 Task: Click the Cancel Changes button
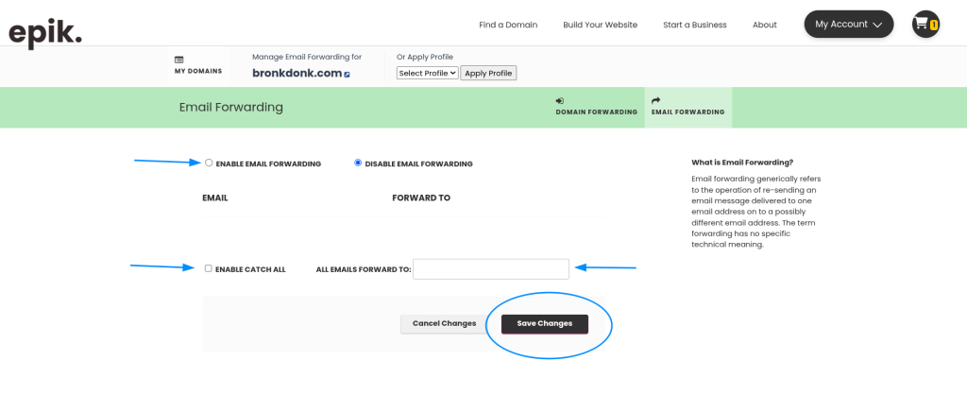(444, 323)
